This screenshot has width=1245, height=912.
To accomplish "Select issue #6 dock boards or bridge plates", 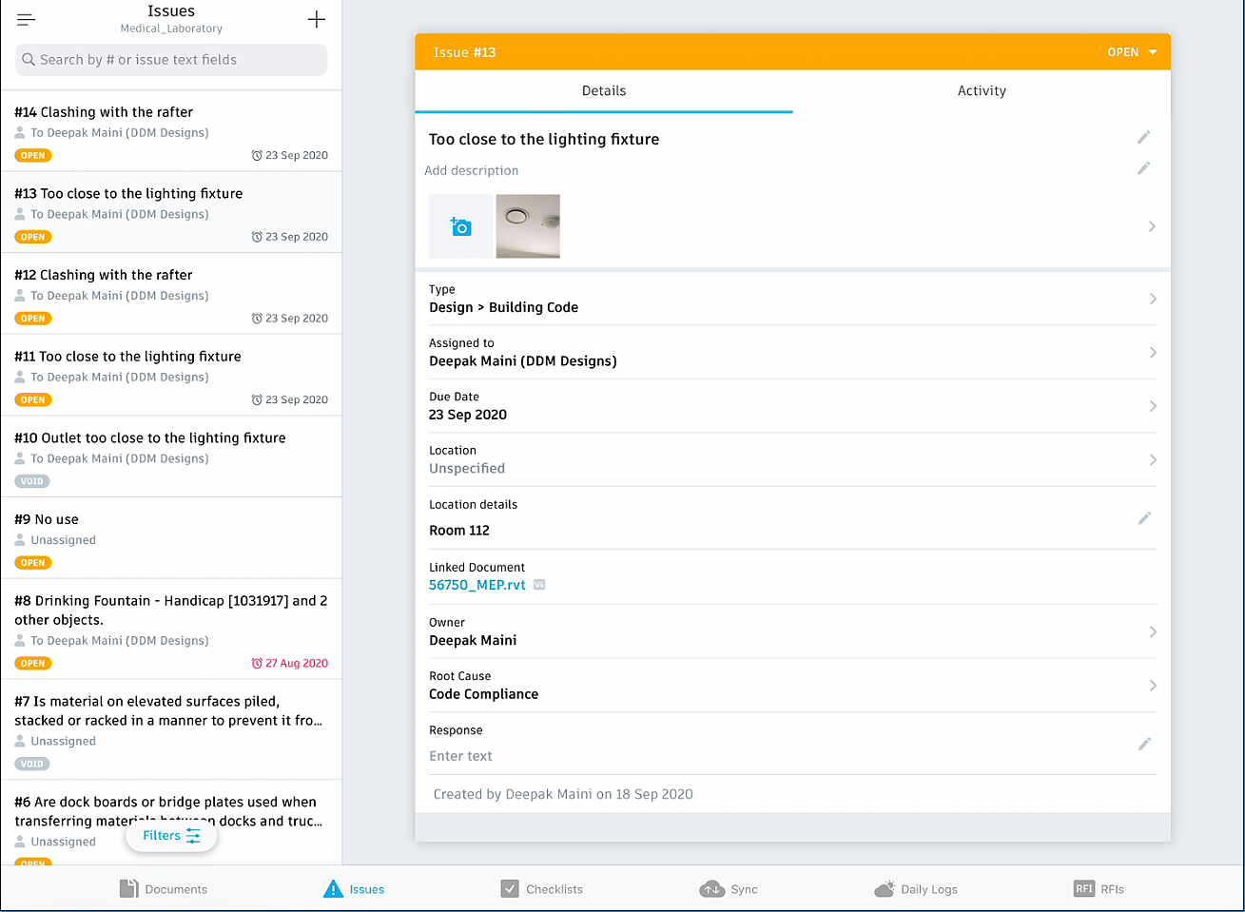I will 171,823.
